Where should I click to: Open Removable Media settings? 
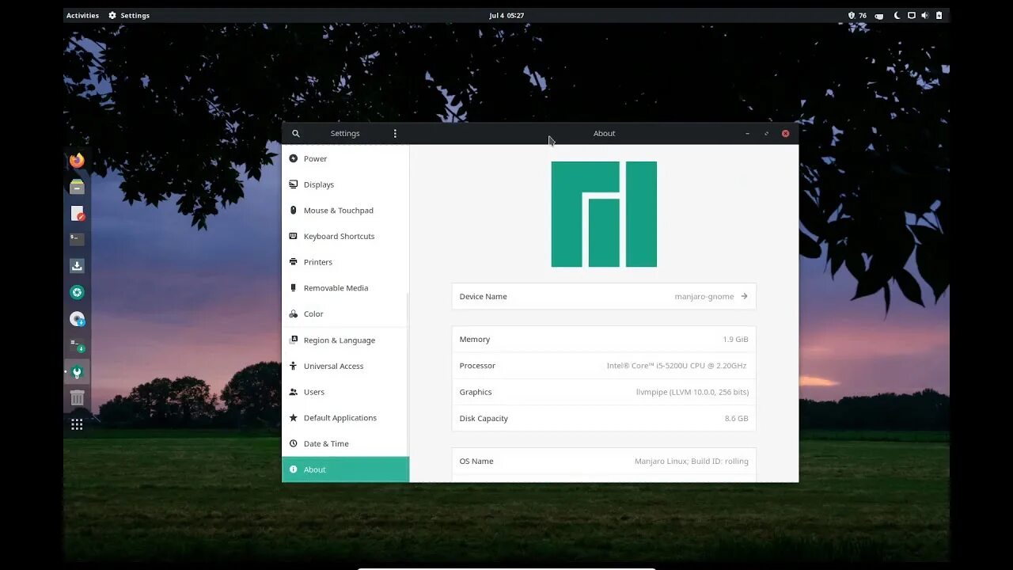point(346,288)
